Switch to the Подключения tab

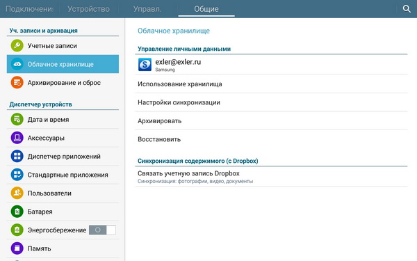[29, 9]
